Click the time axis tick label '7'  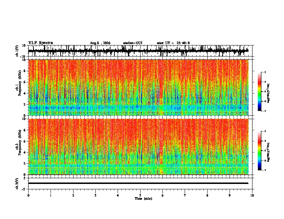(185, 195)
